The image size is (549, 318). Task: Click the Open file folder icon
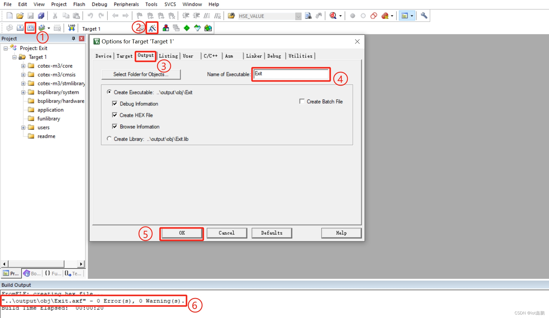point(20,16)
